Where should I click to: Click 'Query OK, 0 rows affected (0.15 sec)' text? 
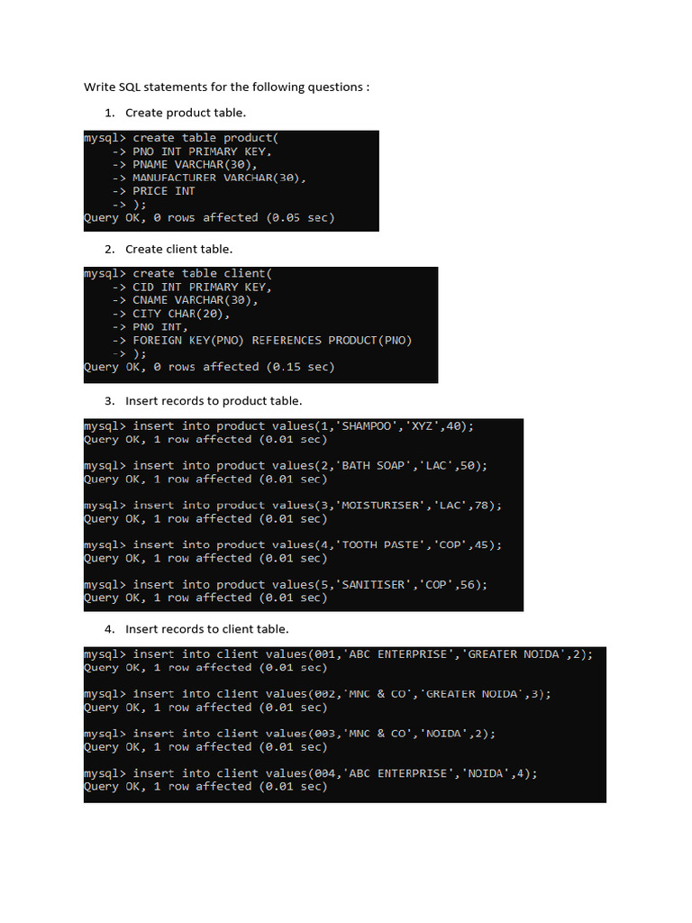[x=209, y=367]
